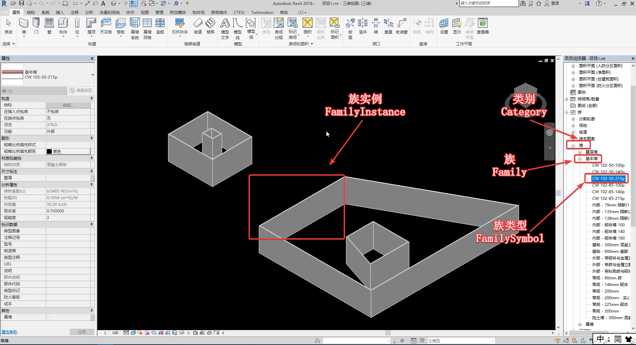This screenshot has height=345, width=636.
Task: Select the Model Line tool
Action: coord(238,29)
